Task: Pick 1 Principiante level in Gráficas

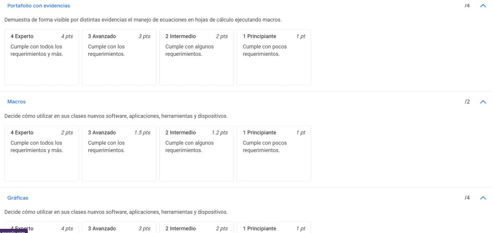Action: pos(274,228)
